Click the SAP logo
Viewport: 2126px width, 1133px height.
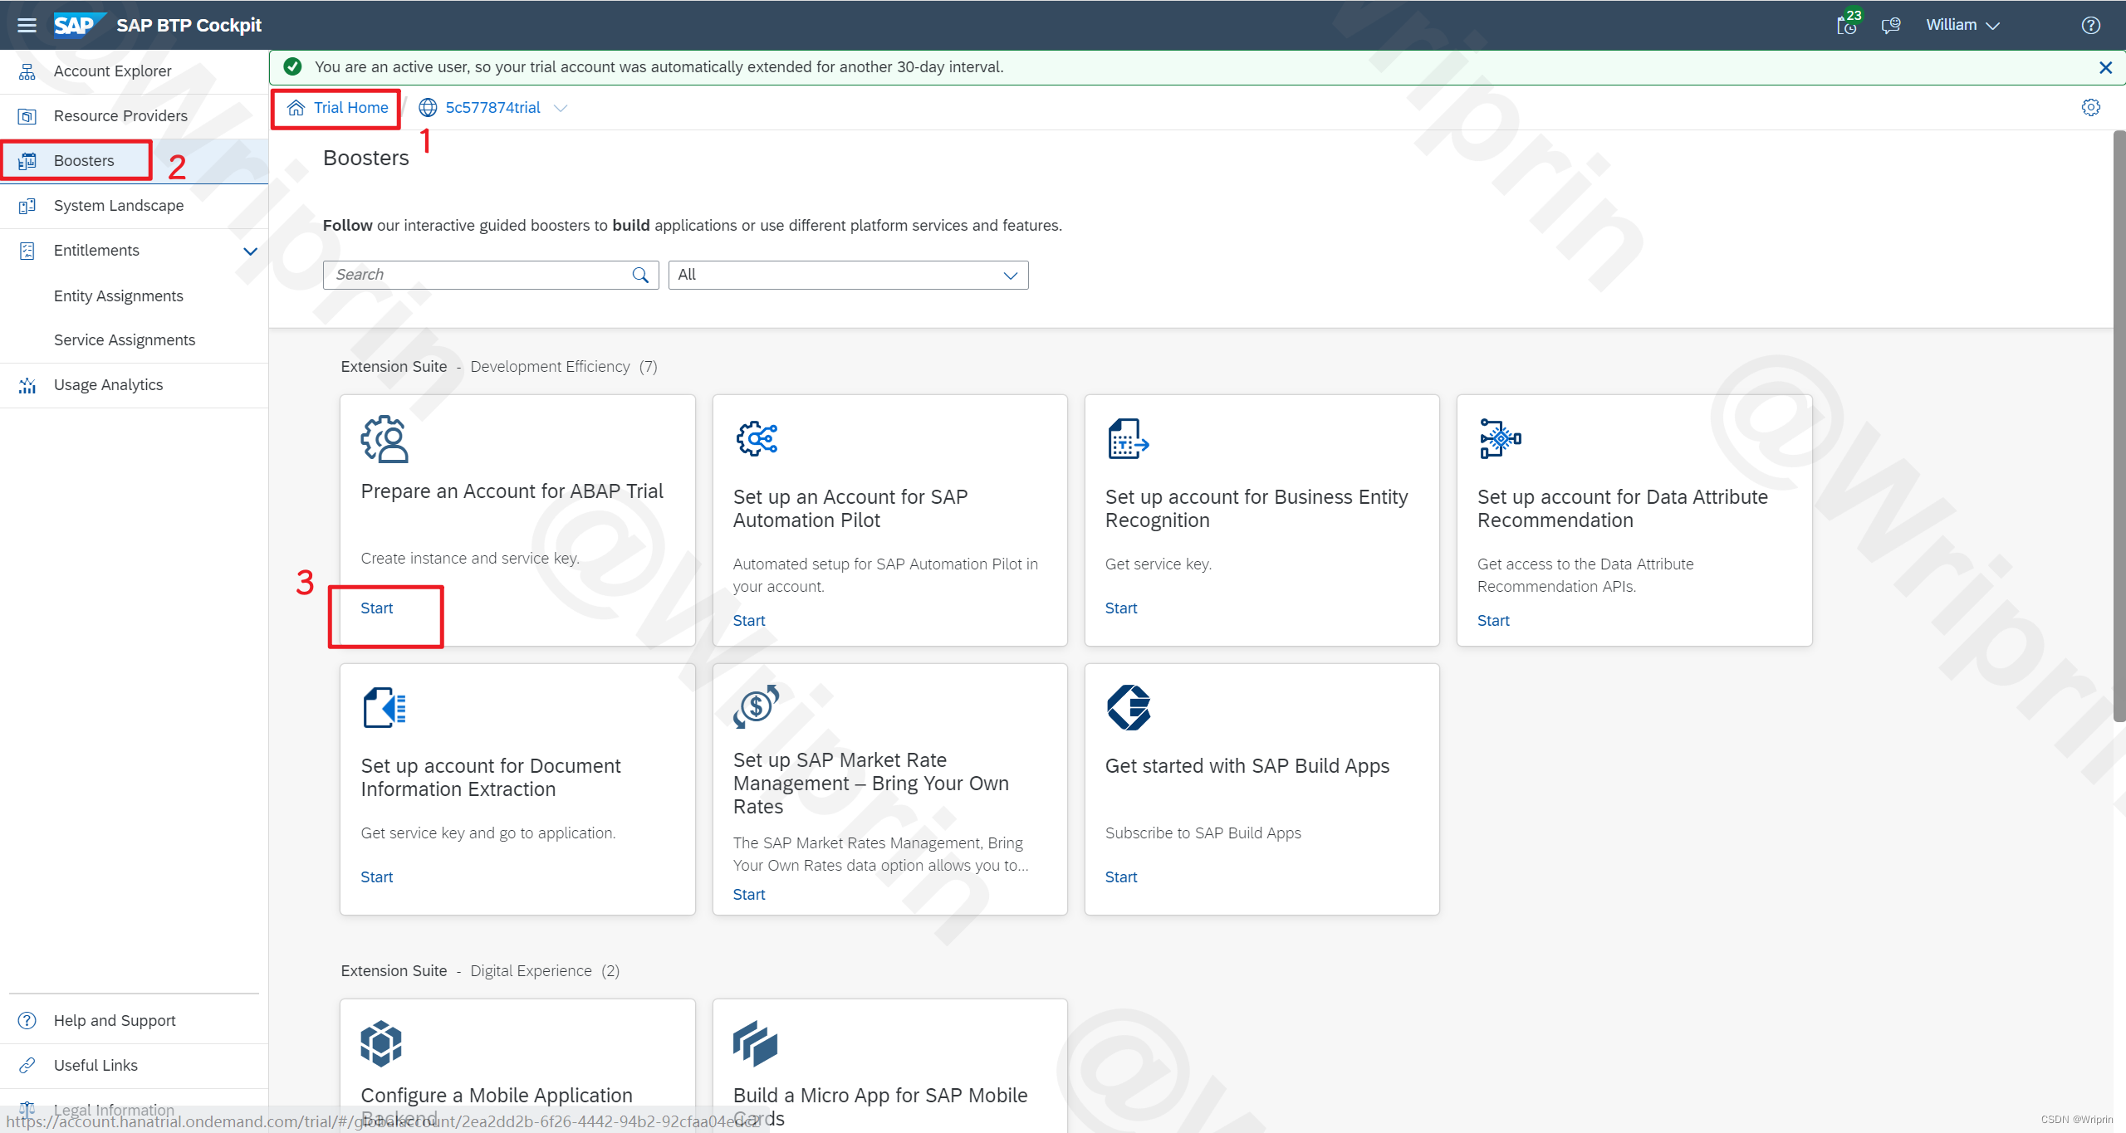pyautogui.click(x=79, y=25)
